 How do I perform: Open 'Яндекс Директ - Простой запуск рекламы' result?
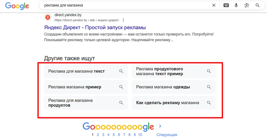[95, 27]
